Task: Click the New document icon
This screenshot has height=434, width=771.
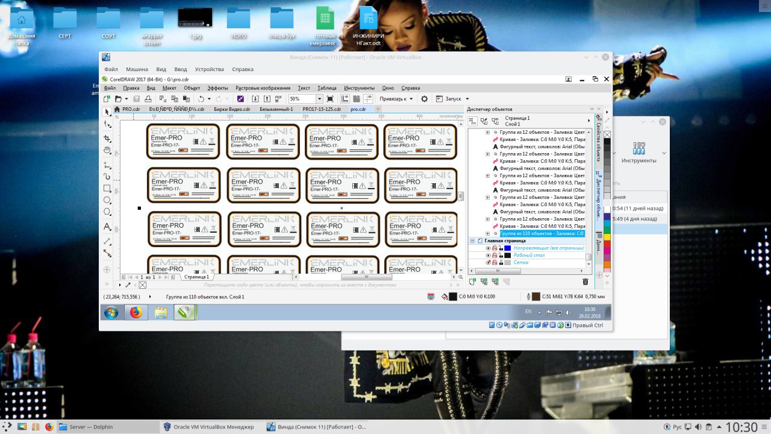Action: coord(107,99)
